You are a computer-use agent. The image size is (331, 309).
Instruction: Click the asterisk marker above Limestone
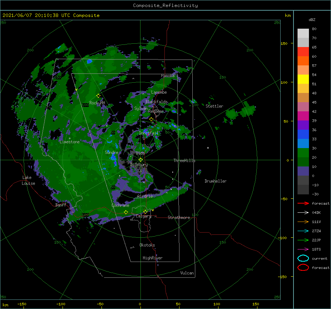[70, 139]
